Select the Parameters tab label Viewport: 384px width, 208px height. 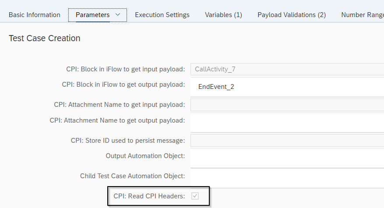92,15
